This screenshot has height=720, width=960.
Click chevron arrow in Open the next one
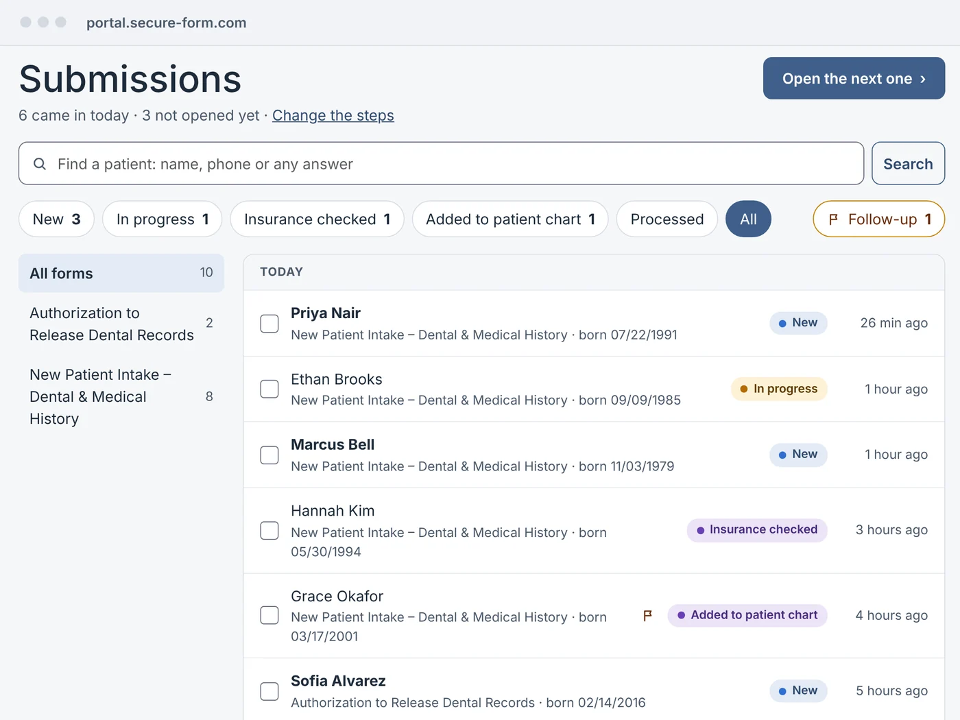[x=923, y=79]
